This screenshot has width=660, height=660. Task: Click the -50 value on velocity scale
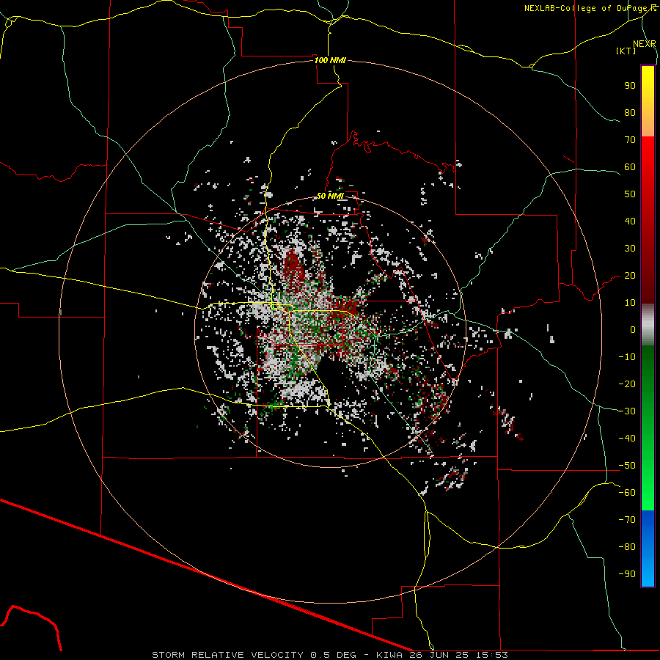click(627, 466)
